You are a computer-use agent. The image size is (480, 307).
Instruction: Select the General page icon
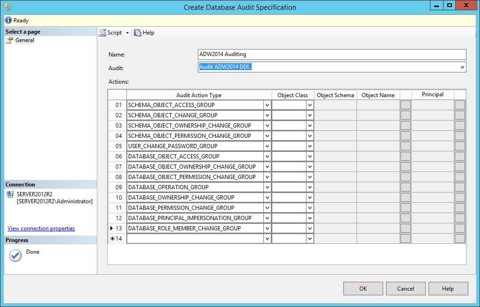tap(10, 40)
